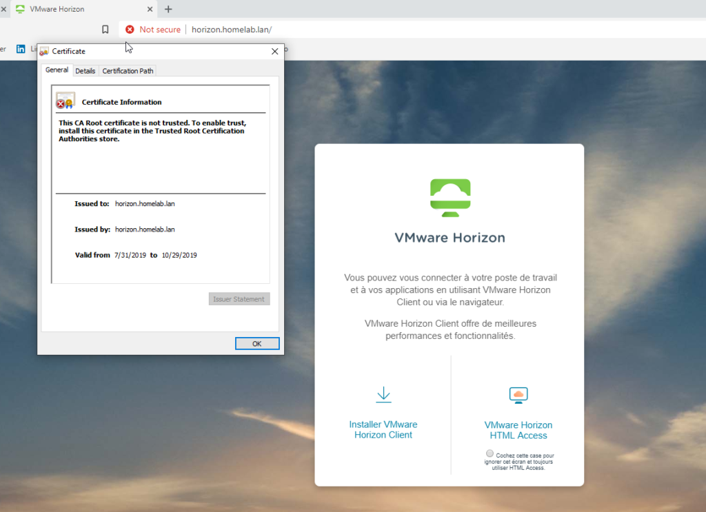Image resolution: width=706 pixels, height=512 pixels.
Task: Open the Certification Path tab
Action: click(x=128, y=71)
